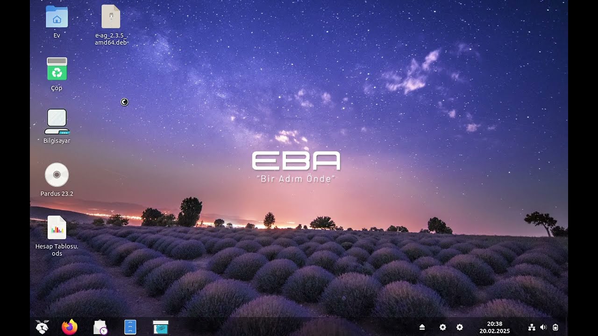The height and width of the screenshot is (336, 598).
Task: Open the network connection tray icon
Action: point(532,327)
